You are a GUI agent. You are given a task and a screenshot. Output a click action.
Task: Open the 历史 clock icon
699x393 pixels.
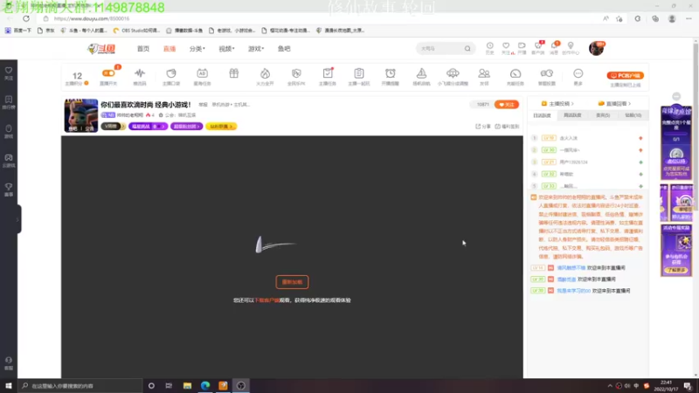coord(489,48)
